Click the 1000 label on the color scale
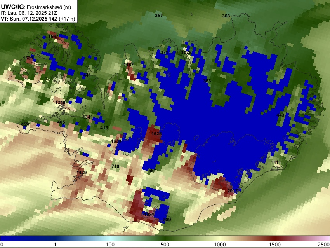Viewport: 330px width, 248px height. (220, 245)
